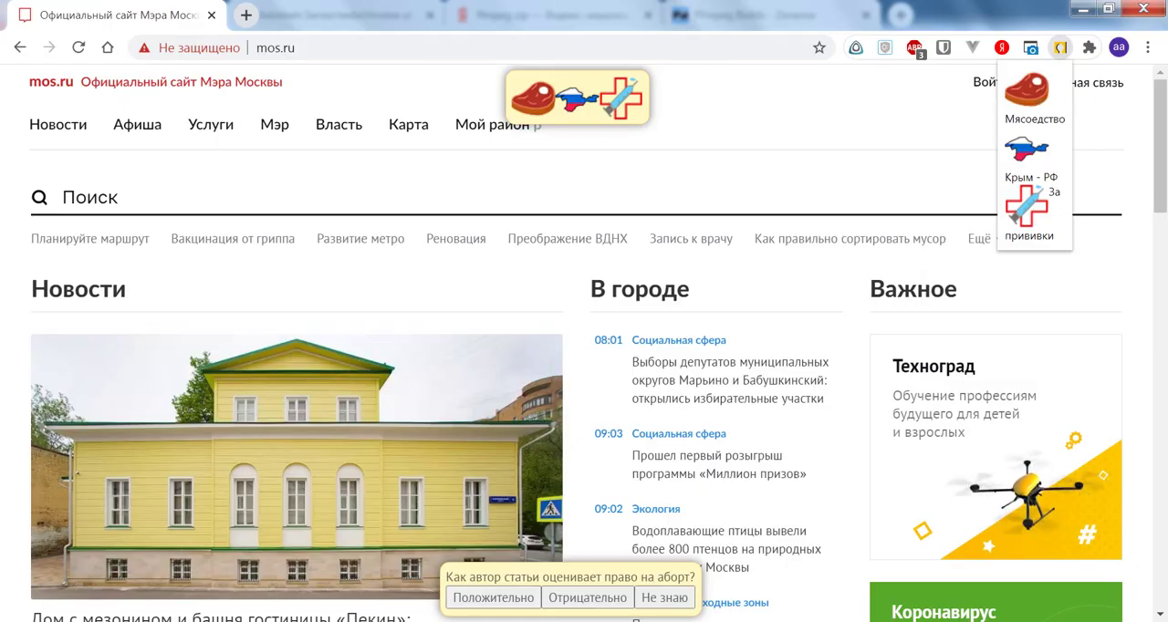Open 'Вакцинация от гриппа' quick link
Viewport: 1168px width, 622px height.
click(x=233, y=239)
